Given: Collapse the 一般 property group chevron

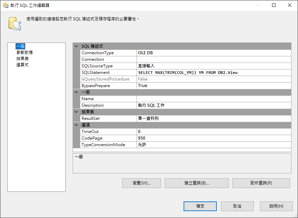Looking at the screenshot, I should (76, 92).
